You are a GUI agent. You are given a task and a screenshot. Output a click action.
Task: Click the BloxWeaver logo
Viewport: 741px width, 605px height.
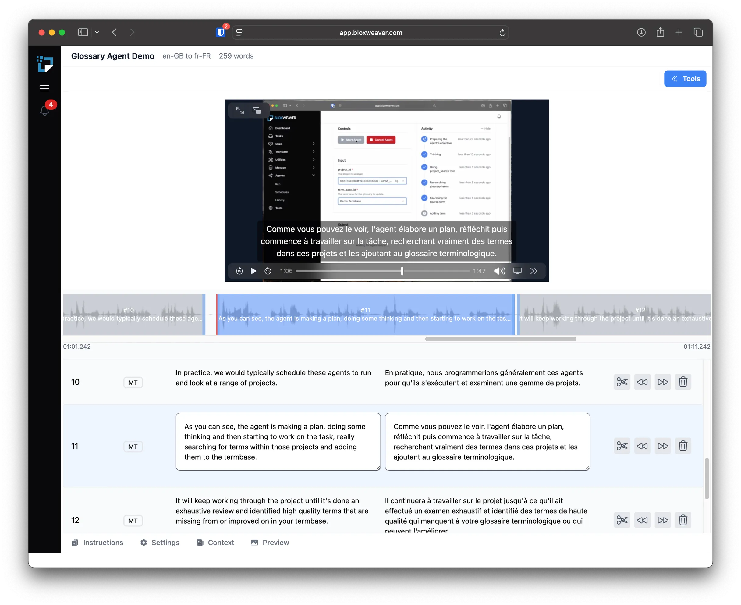point(45,64)
